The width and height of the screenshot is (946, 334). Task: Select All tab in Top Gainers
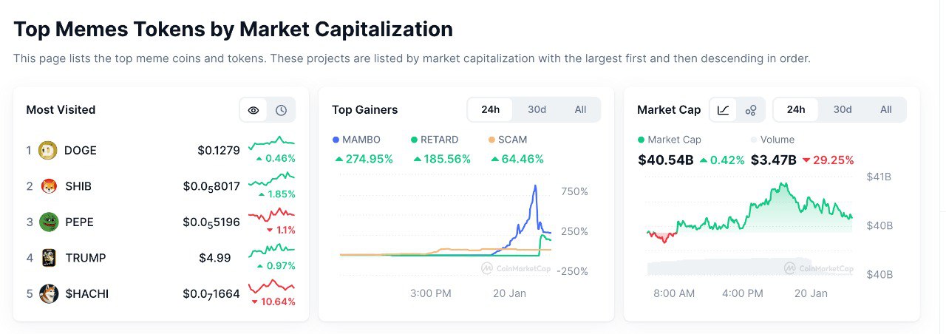pyautogui.click(x=580, y=109)
